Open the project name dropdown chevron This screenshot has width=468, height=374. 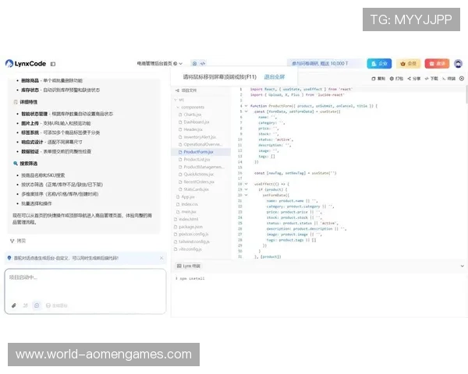click(x=181, y=64)
